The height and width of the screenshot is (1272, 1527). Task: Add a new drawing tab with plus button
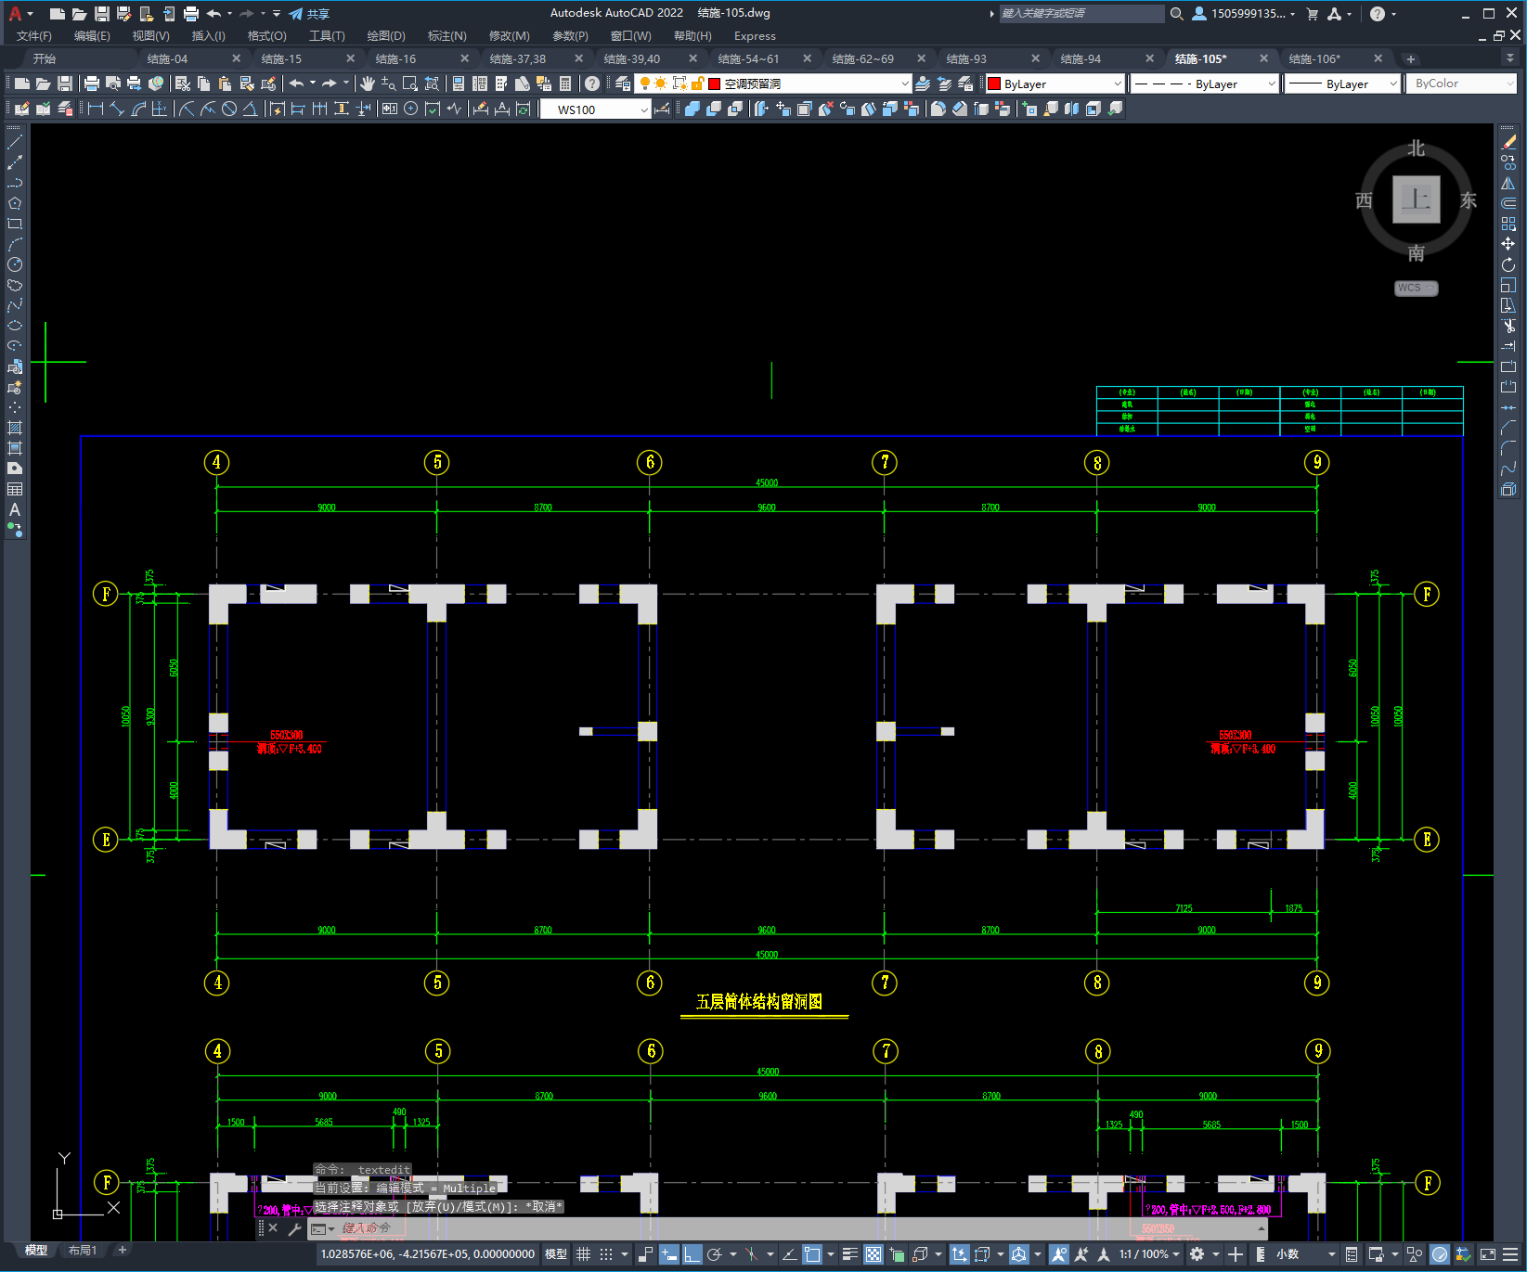1411,58
